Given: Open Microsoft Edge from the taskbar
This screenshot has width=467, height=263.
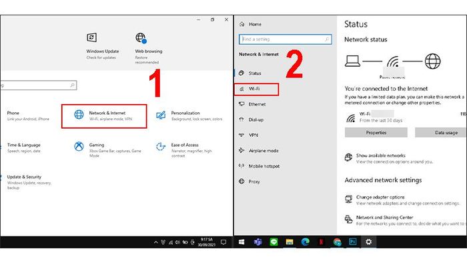Looking at the screenshot, I should click(306, 242).
